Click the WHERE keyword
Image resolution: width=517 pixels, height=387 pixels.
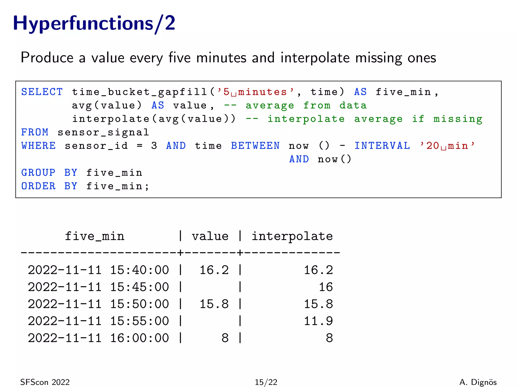pyautogui.click(x=38, y=146)
